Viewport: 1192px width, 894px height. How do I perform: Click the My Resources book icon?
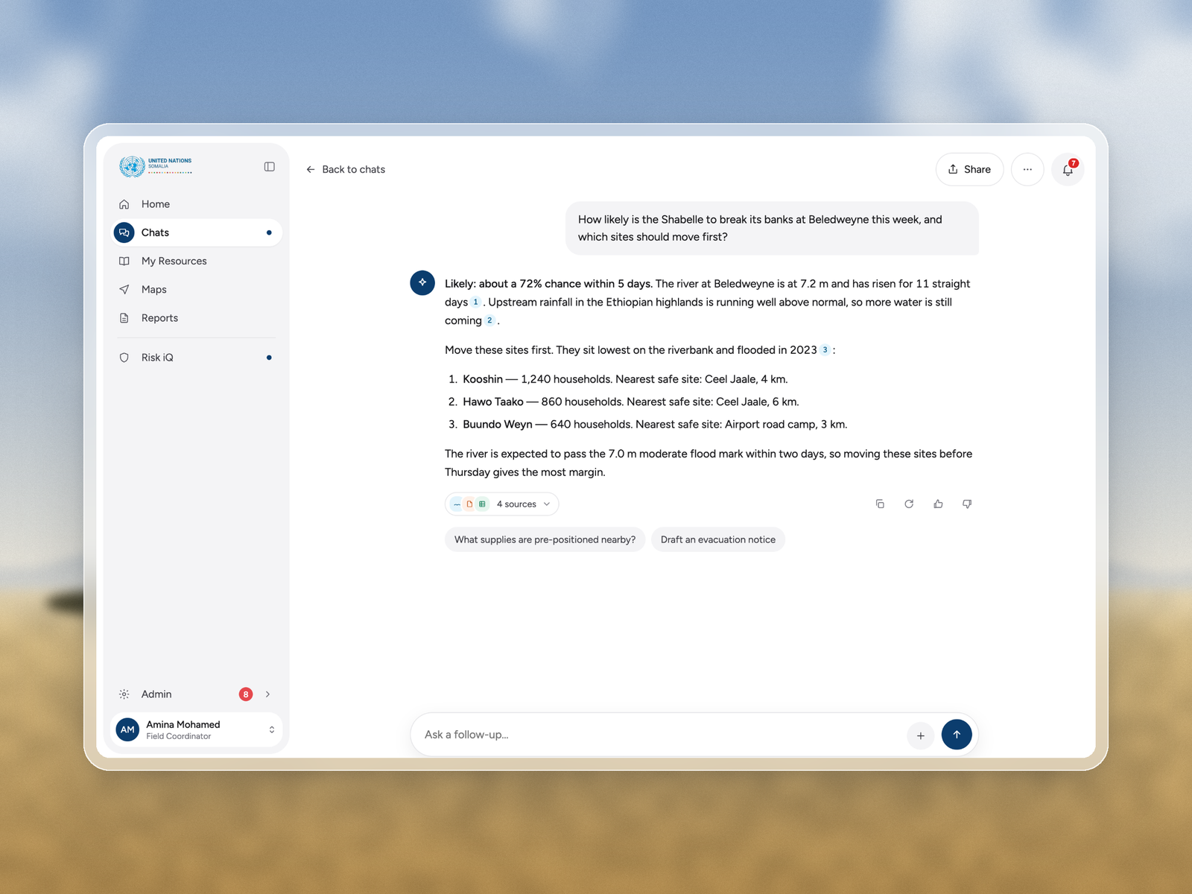coord(124,261)
